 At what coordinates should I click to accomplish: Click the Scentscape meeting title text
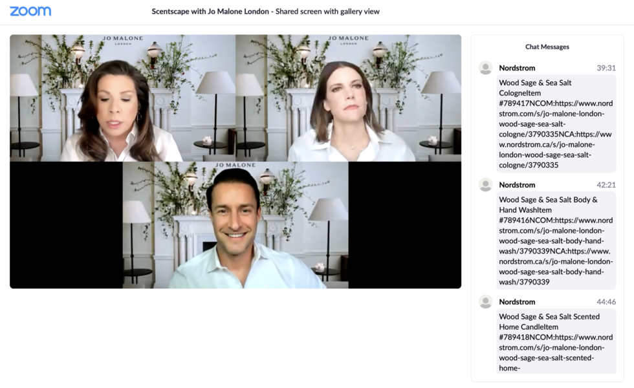click(x=265, y=12)
